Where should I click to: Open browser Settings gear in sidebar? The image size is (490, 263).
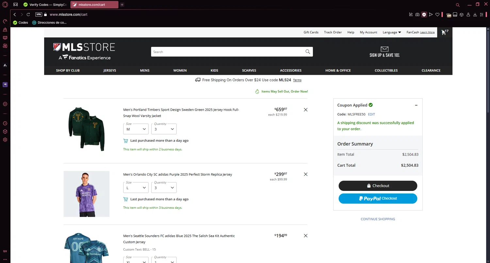tap(5, 140)
